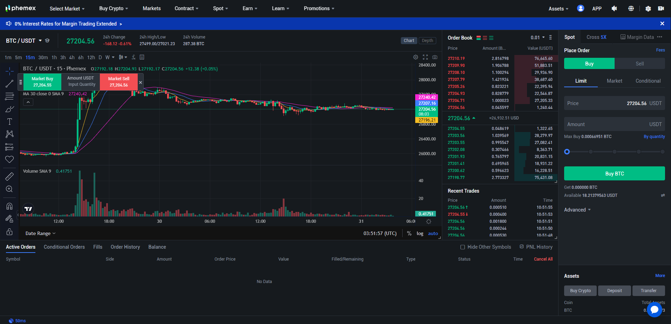Open the Assets dropdown in header

559,9
